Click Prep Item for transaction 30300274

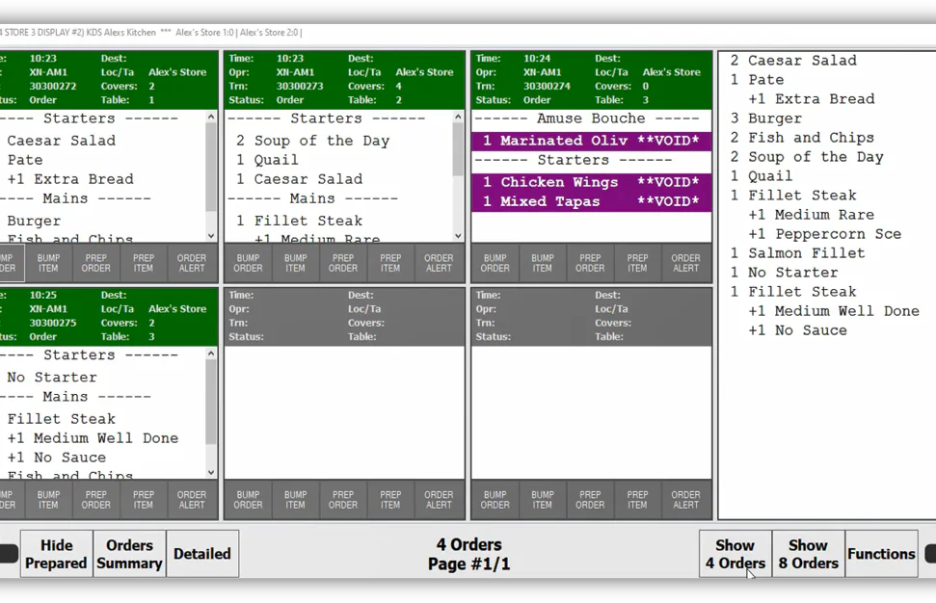(637, 263)
